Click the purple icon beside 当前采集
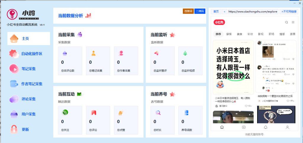303x143 pixels. [80, 35]
